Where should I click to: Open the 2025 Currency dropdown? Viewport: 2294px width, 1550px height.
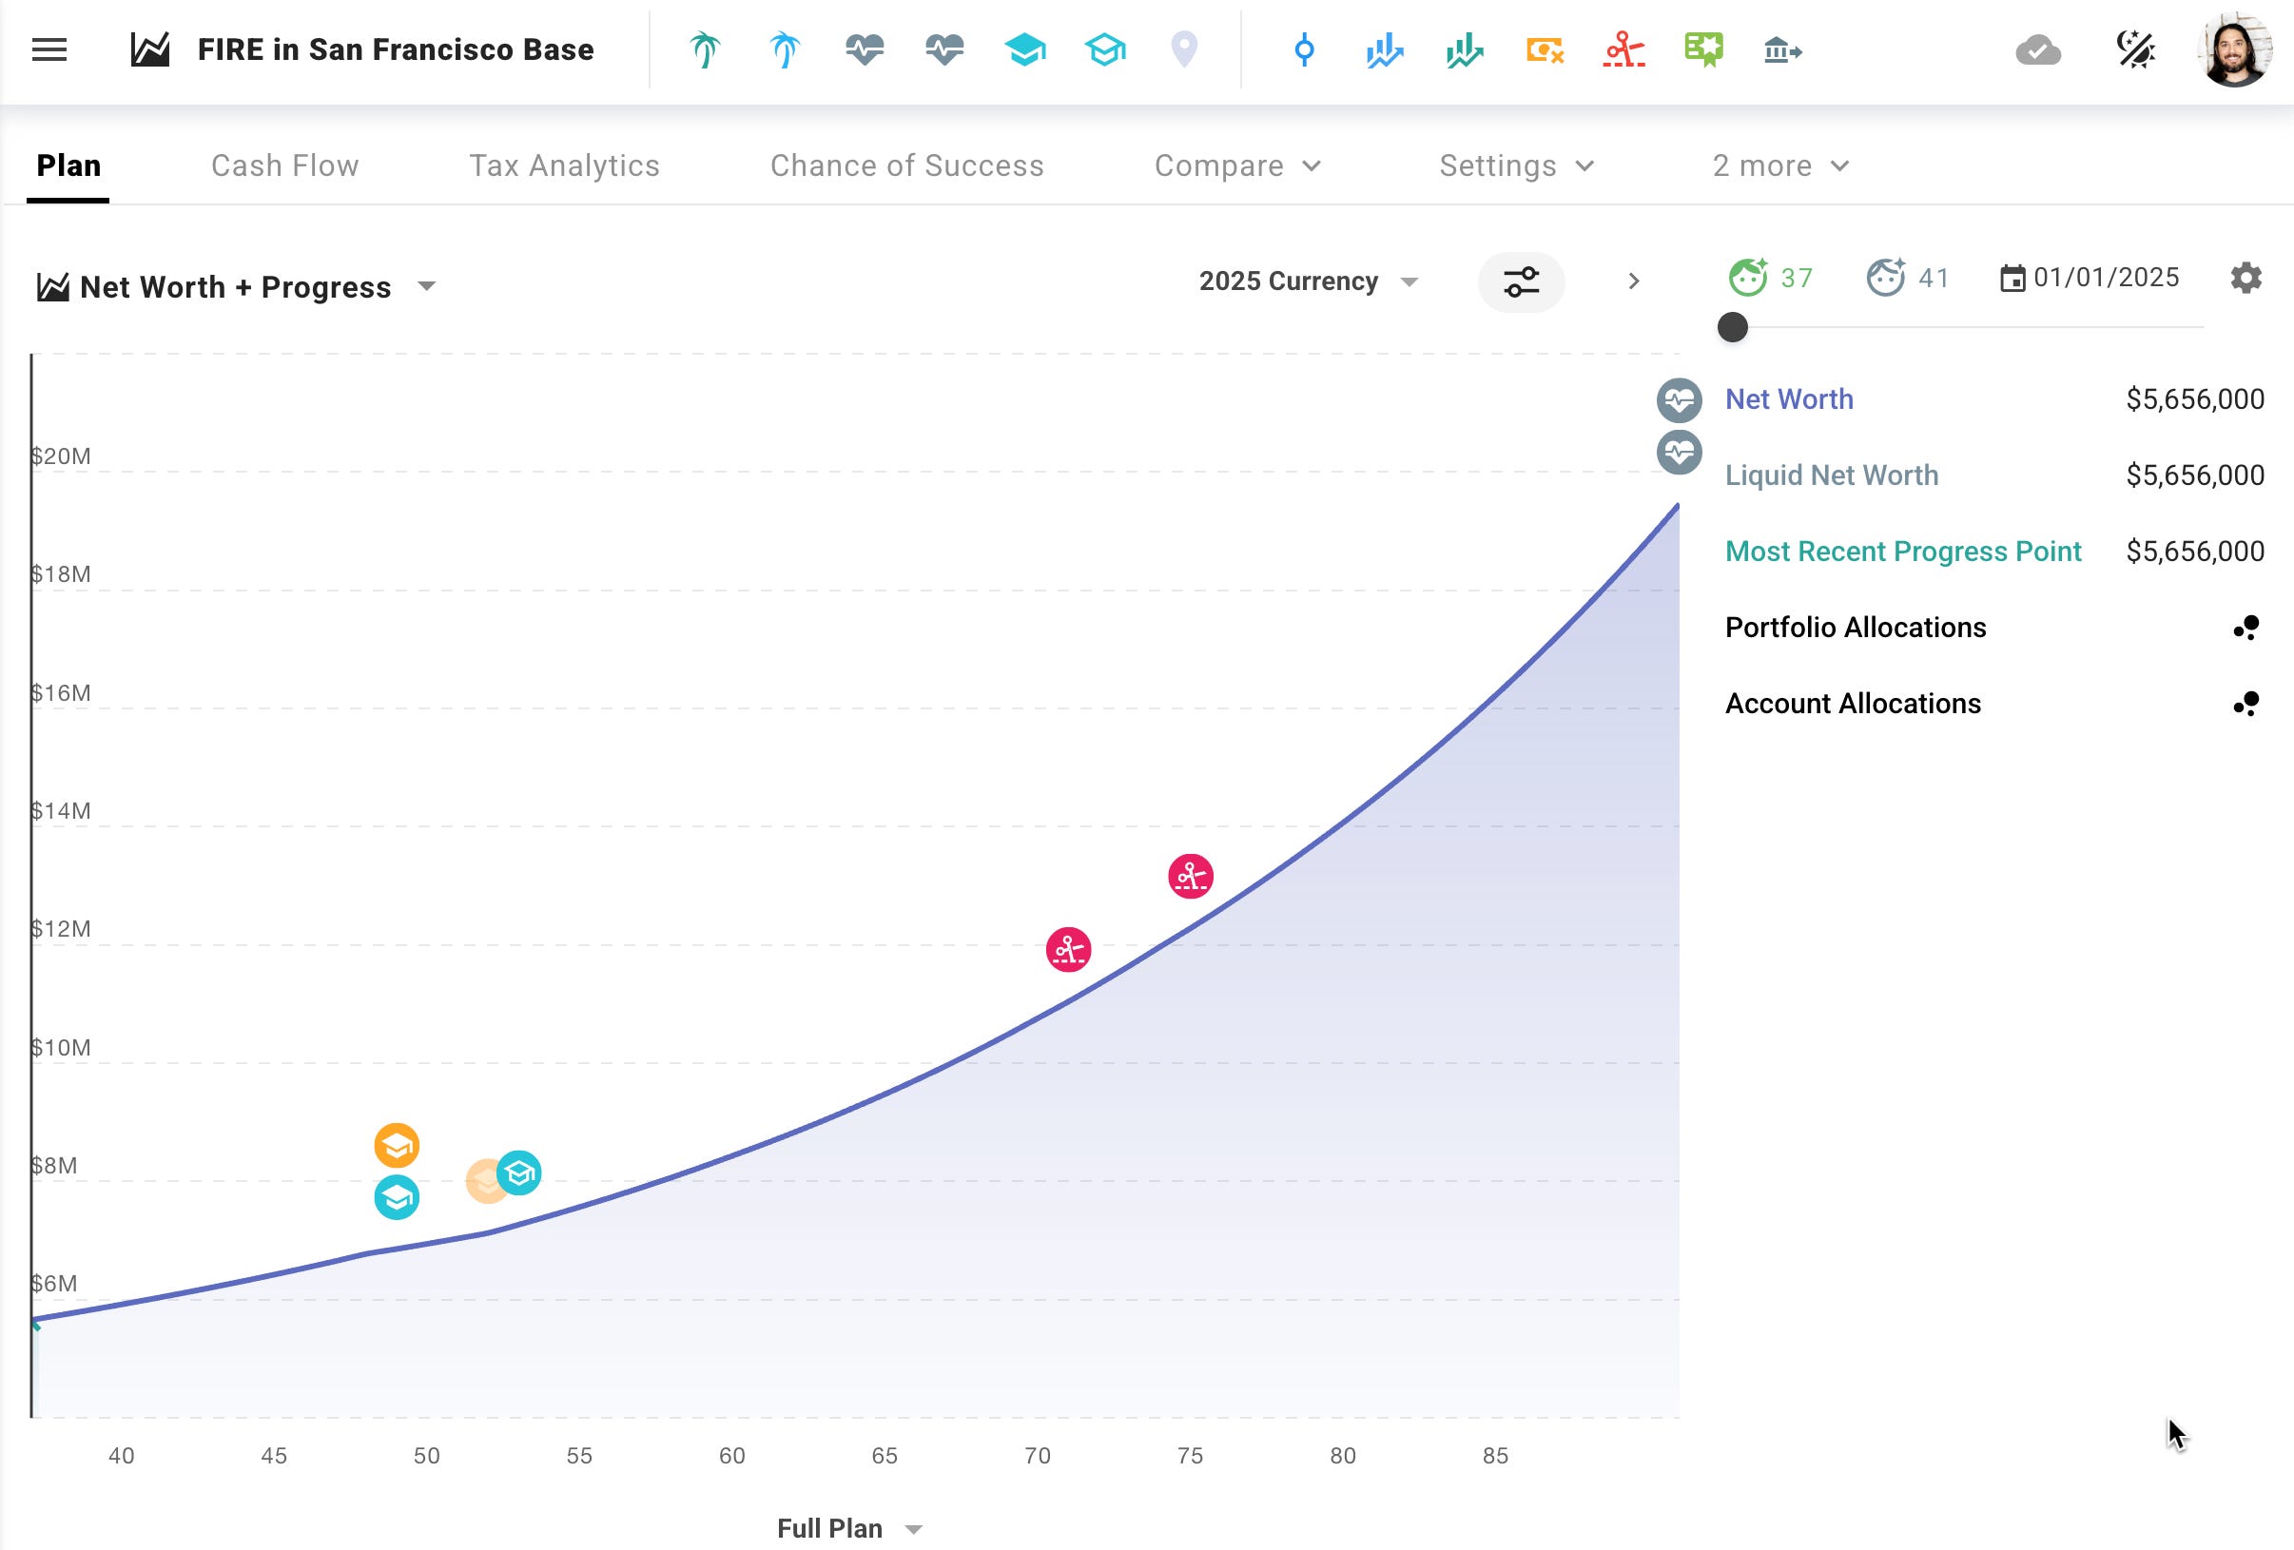coord(1309,281)
